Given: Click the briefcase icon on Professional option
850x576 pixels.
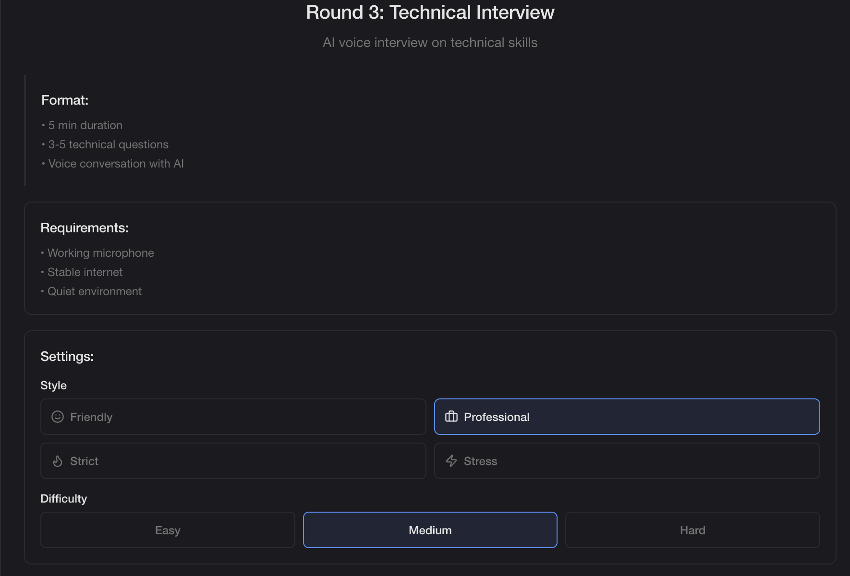Looking at the screenshot, I should click(451, 417).
